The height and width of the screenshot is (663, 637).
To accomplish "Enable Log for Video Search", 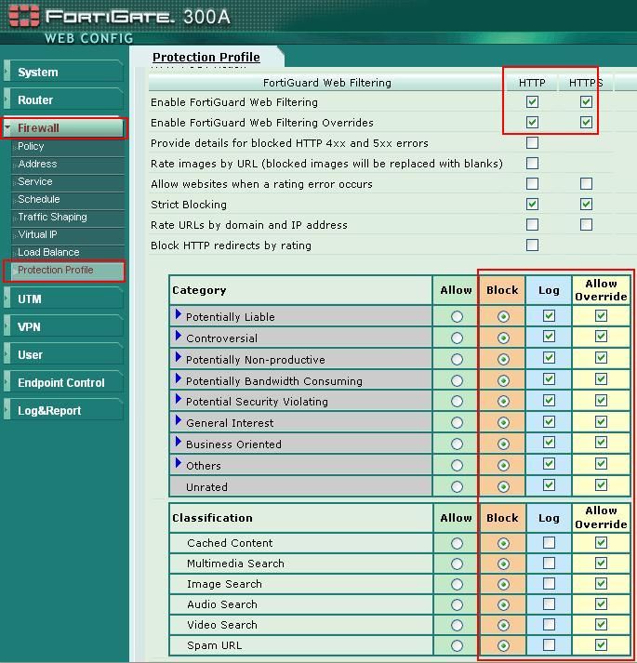I will (x=549, y=625).
